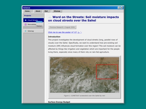Viewport: 146px width, 109px height.
Task: Click the Introduction heading
Action: [54, 37]
